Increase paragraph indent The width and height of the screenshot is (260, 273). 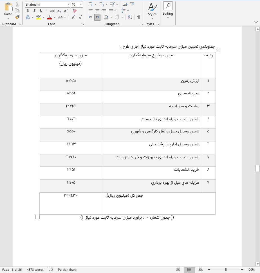132,4
